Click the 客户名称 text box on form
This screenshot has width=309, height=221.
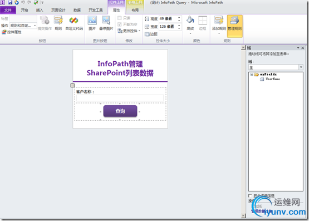(x=120, y=98)
